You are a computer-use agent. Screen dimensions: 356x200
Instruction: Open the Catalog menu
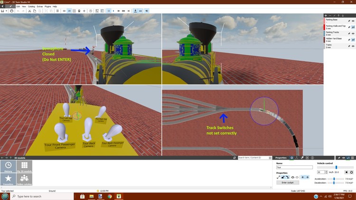pos(31,7)
